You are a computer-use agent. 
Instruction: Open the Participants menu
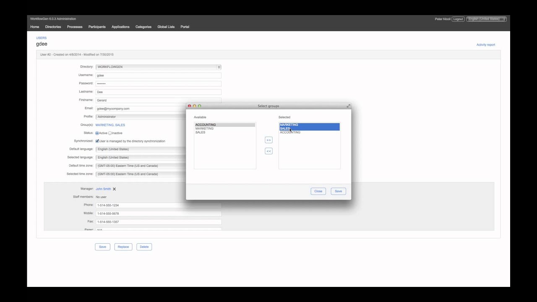[x=97, y=27]
